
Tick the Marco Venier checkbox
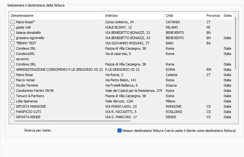pyautogui.click(x=13, y=80)
